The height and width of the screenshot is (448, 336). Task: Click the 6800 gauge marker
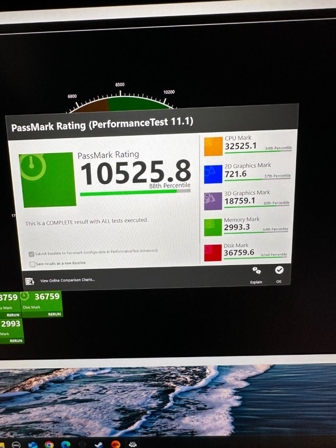(72, 96)
